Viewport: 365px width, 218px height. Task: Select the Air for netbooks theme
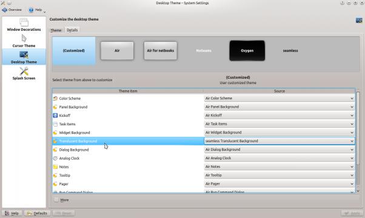coord(161,51)
